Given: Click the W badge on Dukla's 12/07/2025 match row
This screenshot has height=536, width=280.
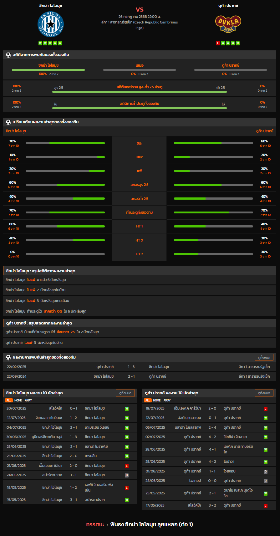Looking at the screenshot, I should coord(266,418).
